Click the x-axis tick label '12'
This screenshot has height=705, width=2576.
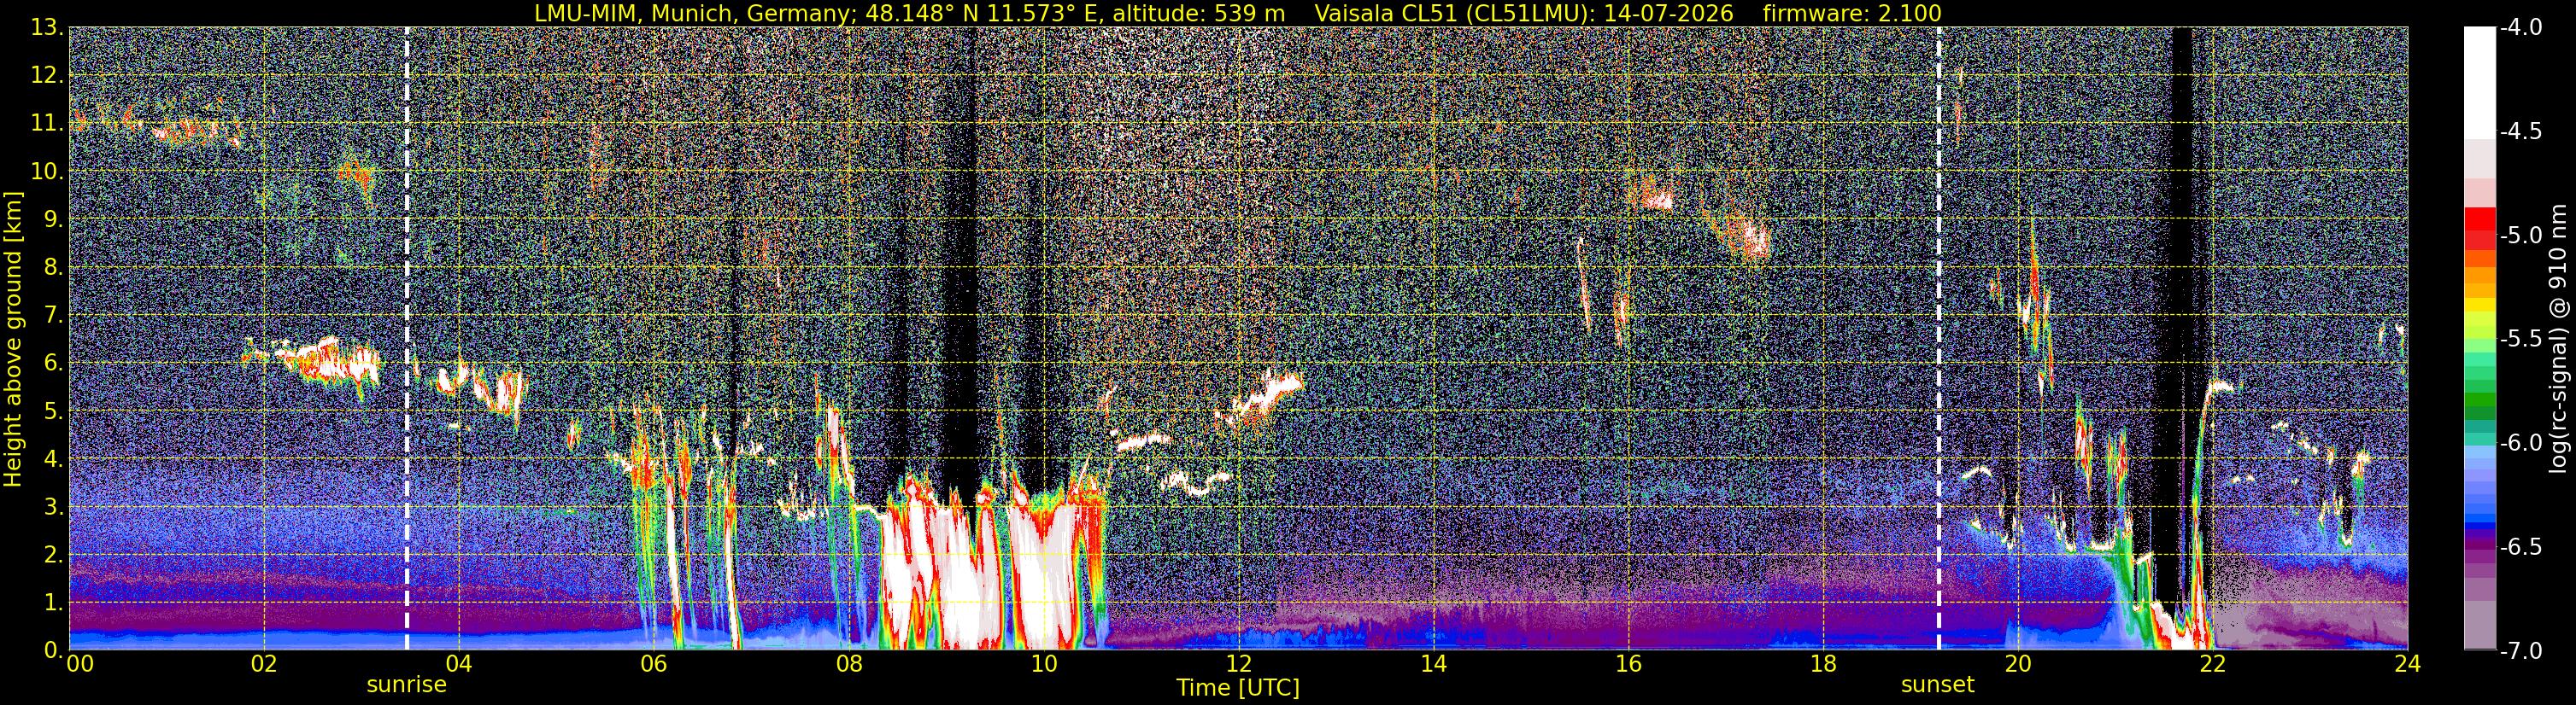click(x=1238, y=664)
